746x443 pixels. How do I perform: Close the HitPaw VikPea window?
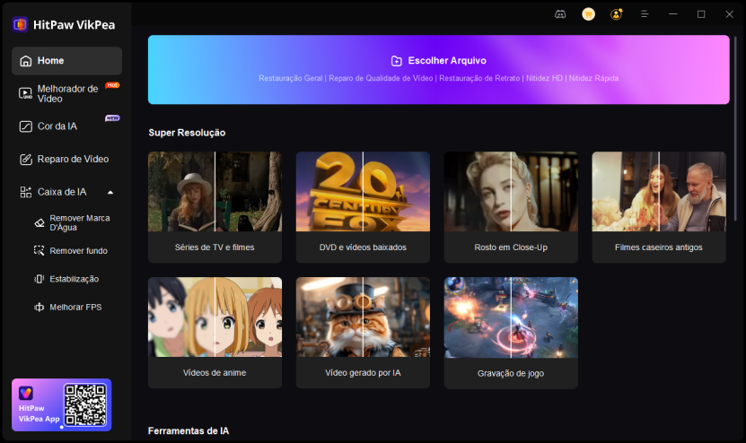[729, 14]
